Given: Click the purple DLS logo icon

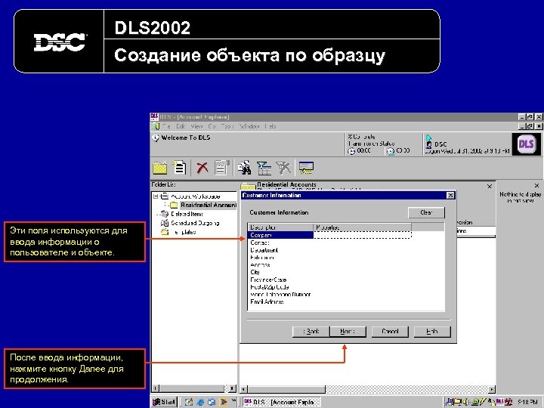Looking at the screenshot, I should tap(526, 144).
